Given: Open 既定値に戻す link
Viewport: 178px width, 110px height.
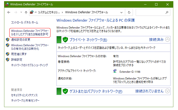Looking at the screenshot, I should click(x=19, y=54).
